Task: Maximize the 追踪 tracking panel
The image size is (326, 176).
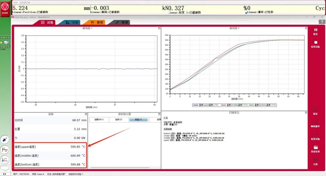Action: [x=86, y=114]
